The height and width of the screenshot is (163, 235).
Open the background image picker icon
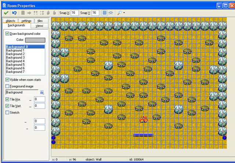42,93
